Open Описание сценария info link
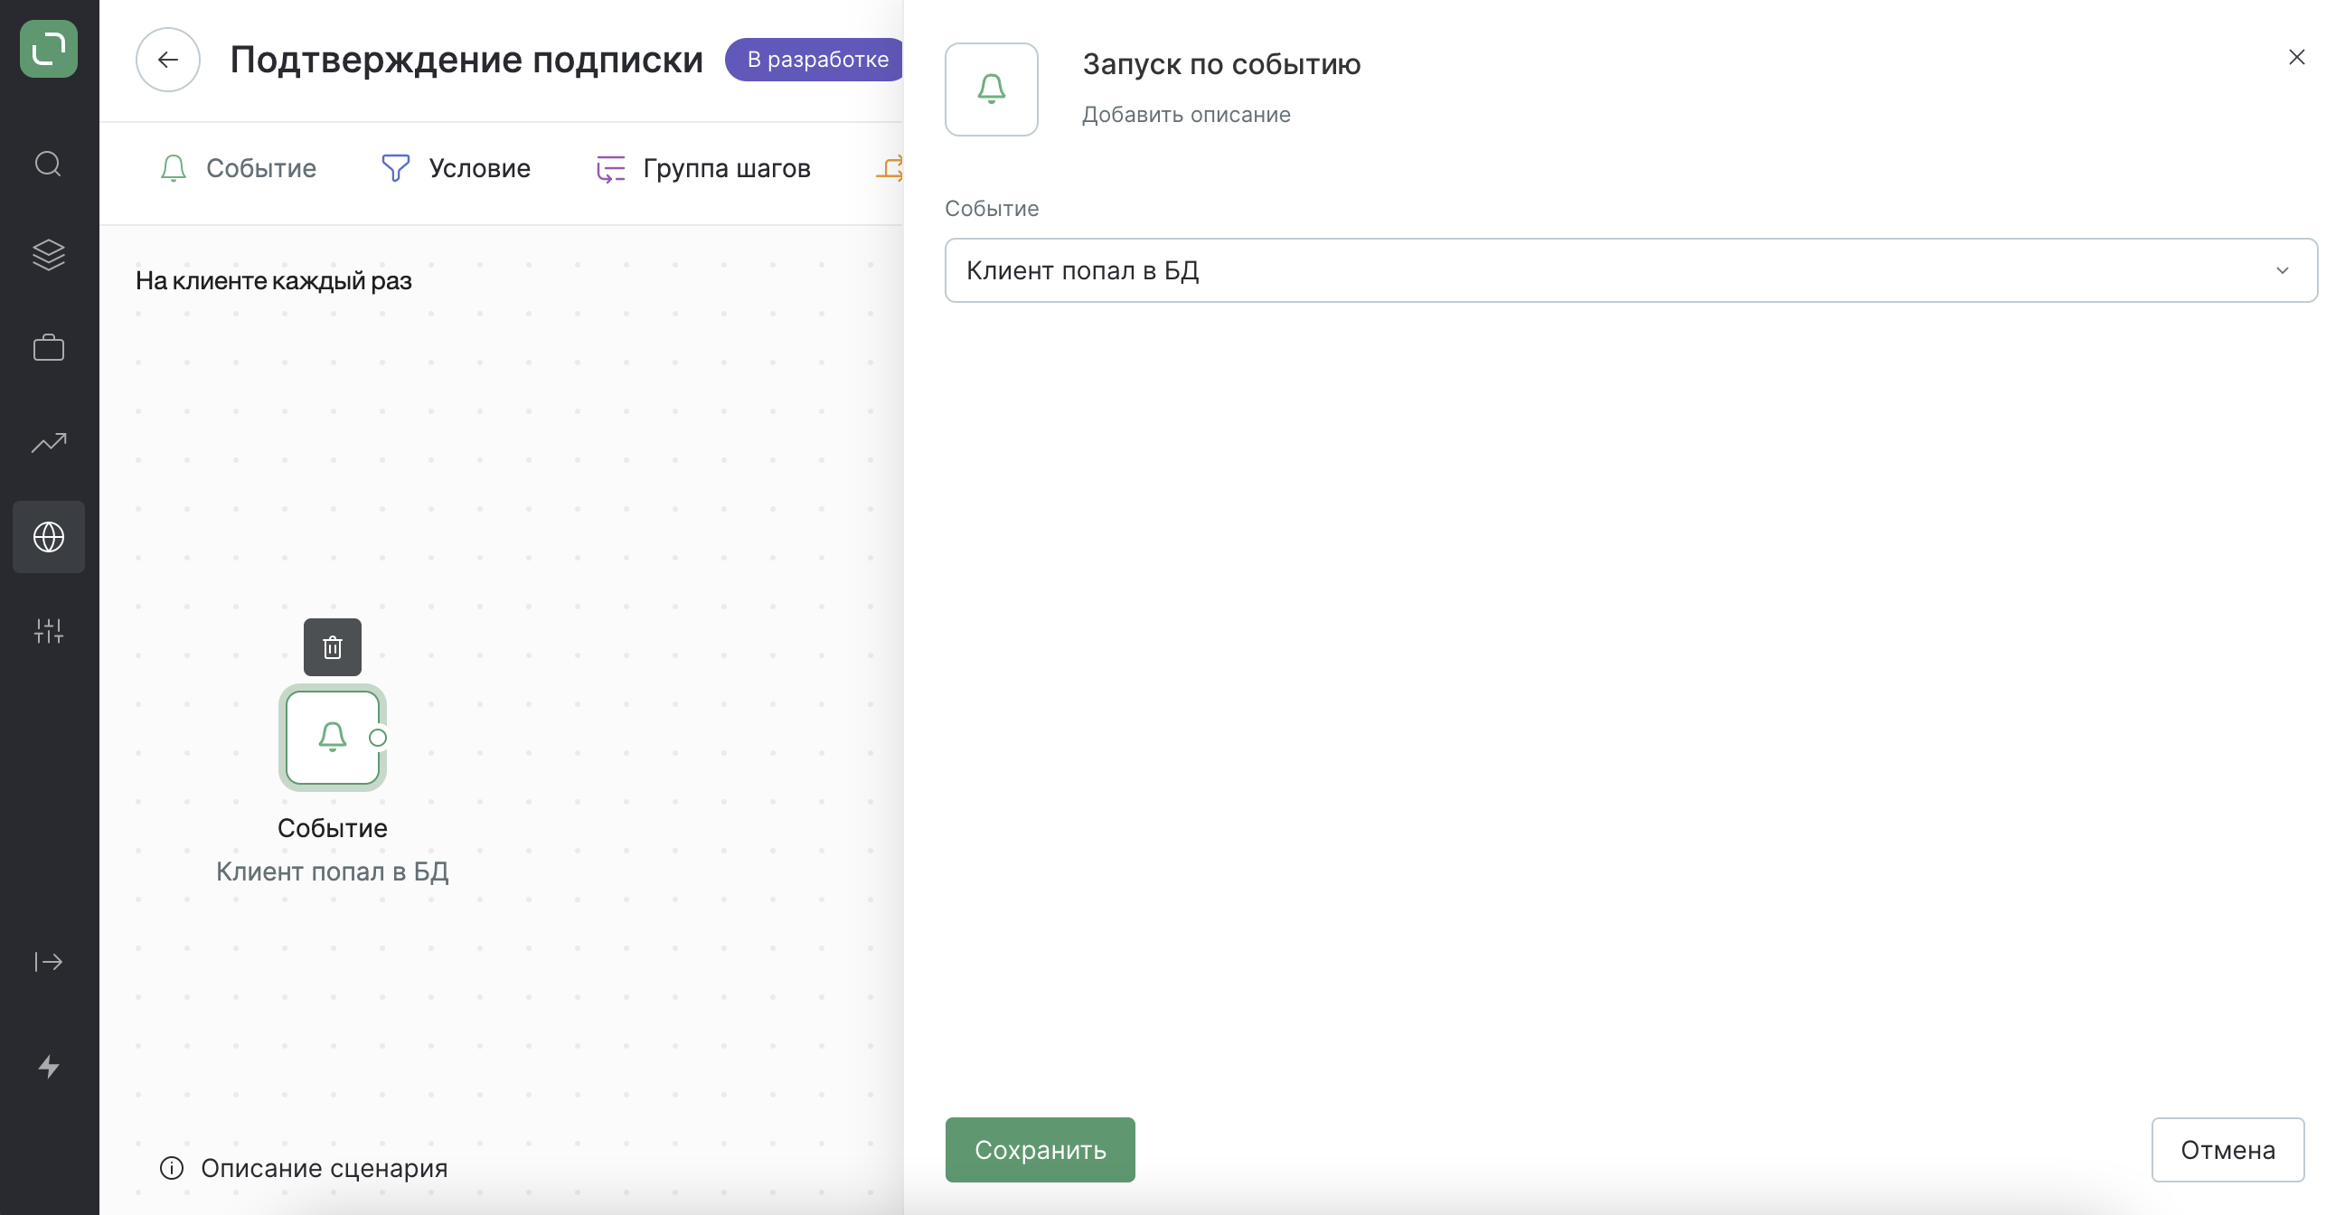Viewport: 2345px width, 1215px height. (304, 1168)
